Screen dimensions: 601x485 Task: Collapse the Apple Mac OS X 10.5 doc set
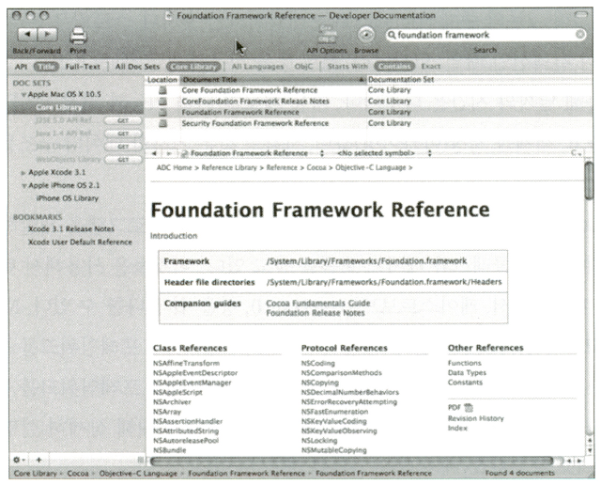click(x=23, y=95)
